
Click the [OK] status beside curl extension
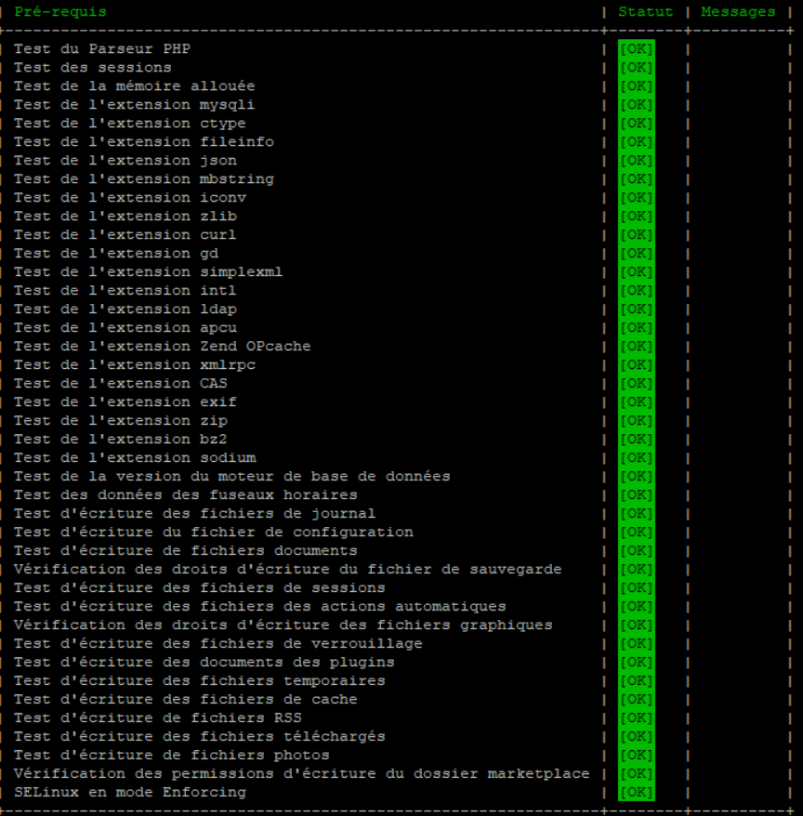637,235
